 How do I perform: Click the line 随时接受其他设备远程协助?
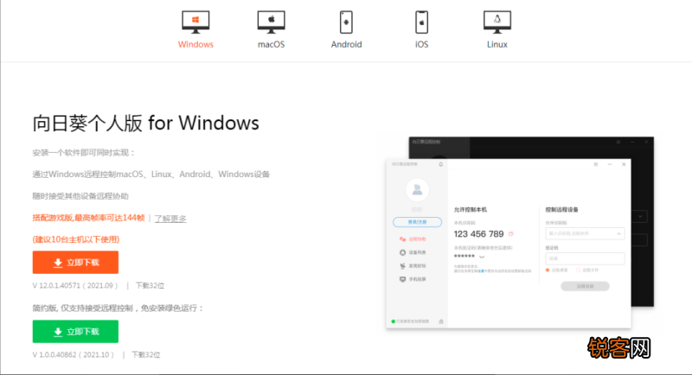tap(80, 196)
